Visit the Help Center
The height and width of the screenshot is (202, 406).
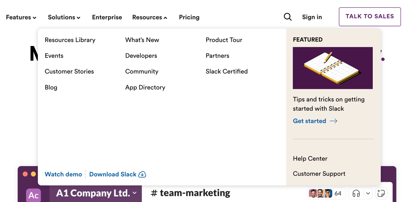(310, 158)
